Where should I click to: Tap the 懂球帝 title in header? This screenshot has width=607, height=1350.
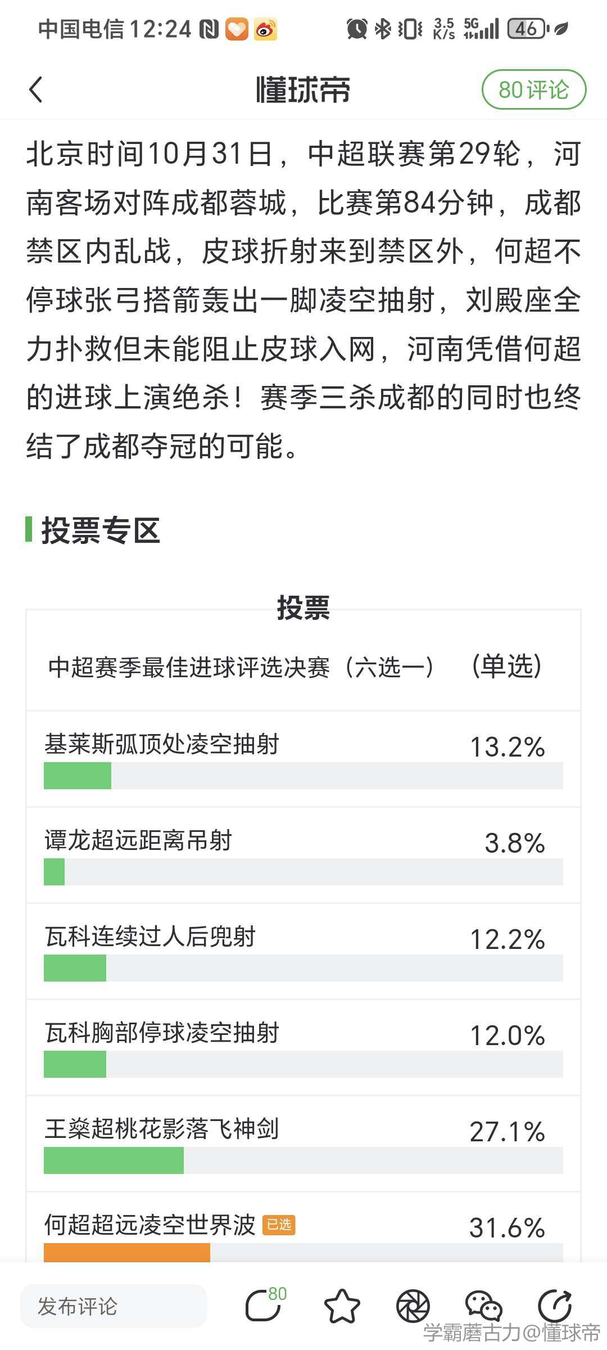[303, 90]
